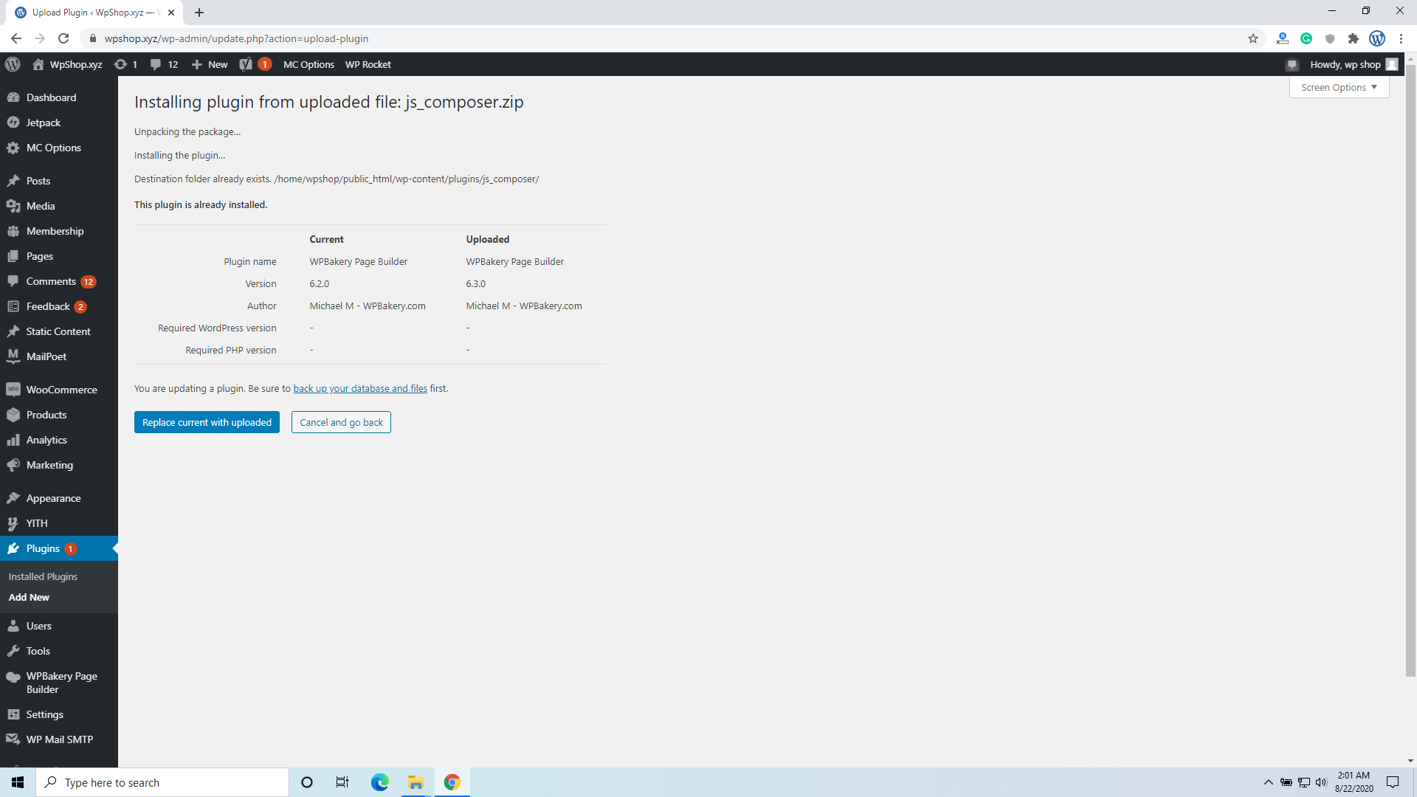
Task: Click the WordPress logo in admin bar
Action: (x=13, y=64)
